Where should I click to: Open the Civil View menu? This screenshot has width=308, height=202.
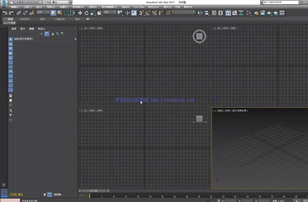(139, 7)
